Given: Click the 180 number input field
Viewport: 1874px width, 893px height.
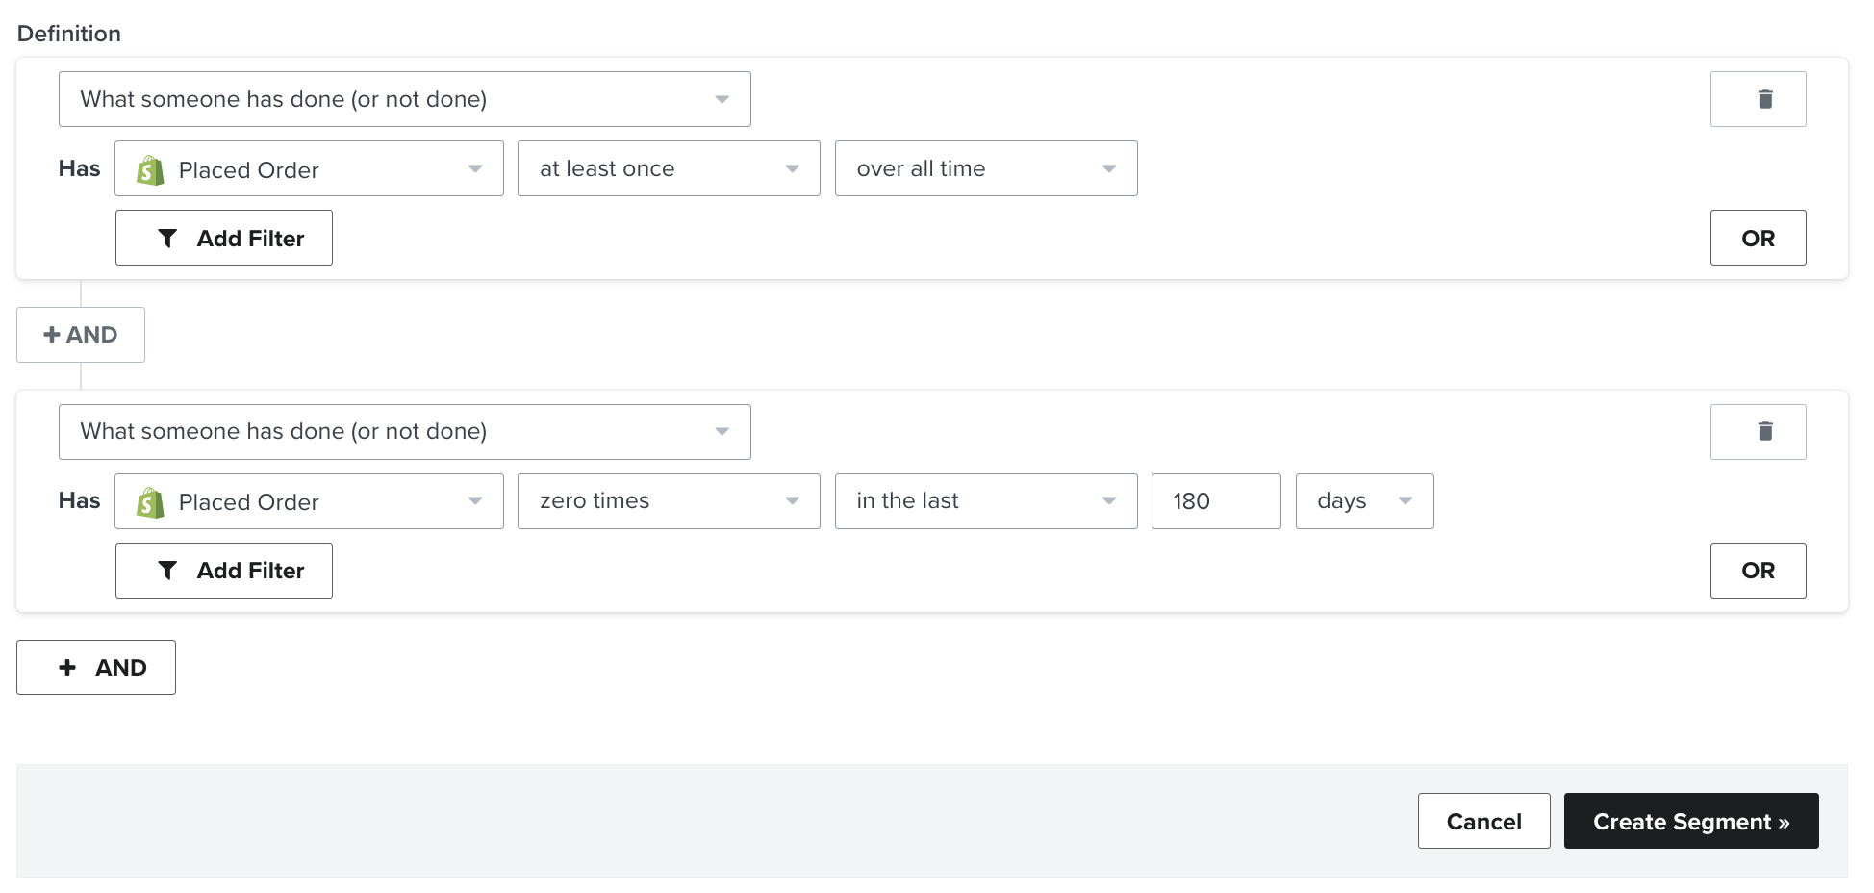Looking at the screenshot, I should (x=1215, y=501).
